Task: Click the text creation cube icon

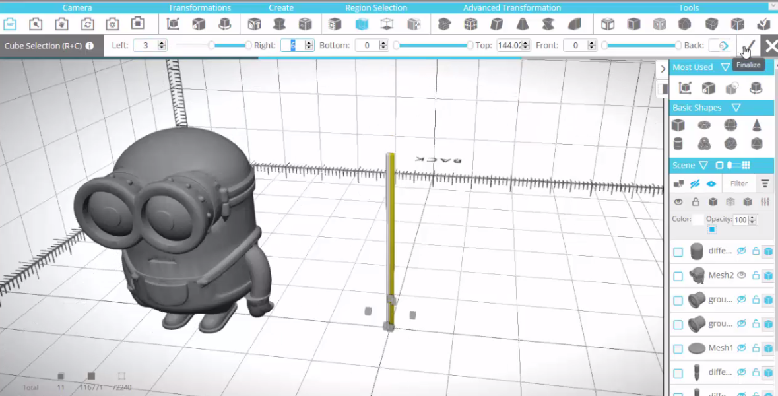Action: pyautogui.click(x=254, y=24)
